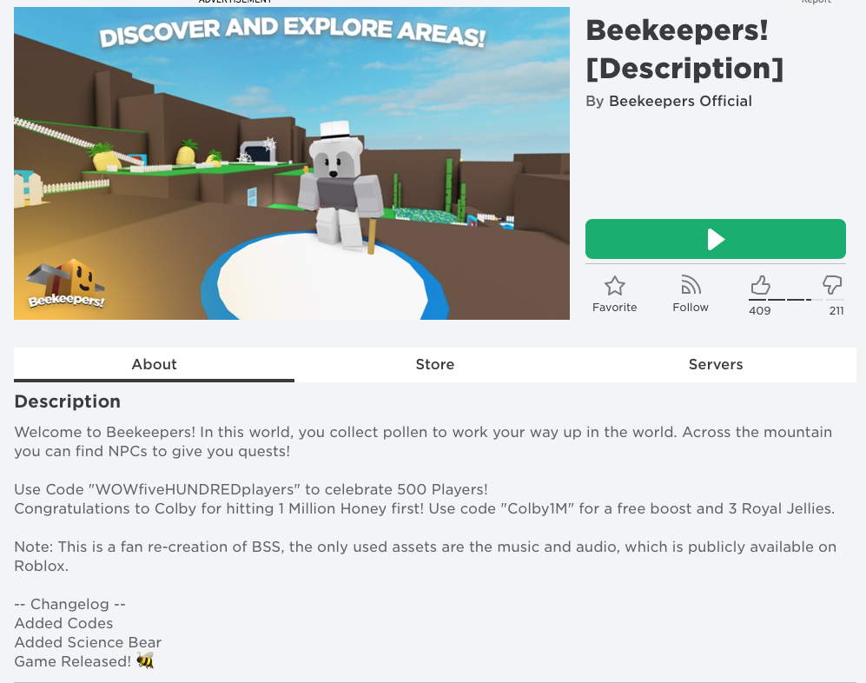The height and width of the screenshot is (683, 866).
Task: Click the game preview thumbnail image
Action: point(292,163)
